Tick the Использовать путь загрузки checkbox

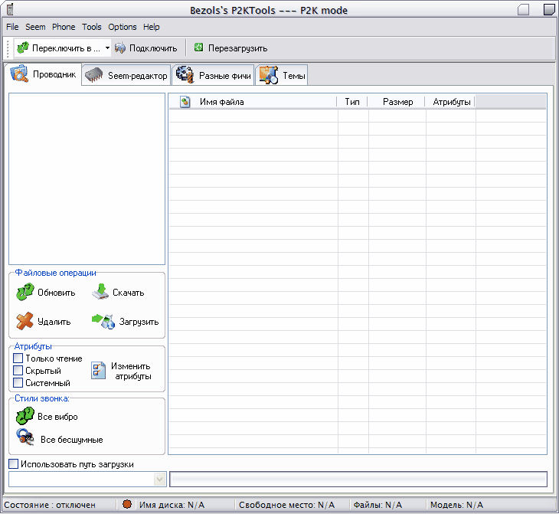click(13, 463)
